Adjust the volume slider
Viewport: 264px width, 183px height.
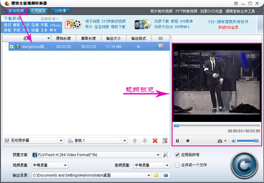248,141
